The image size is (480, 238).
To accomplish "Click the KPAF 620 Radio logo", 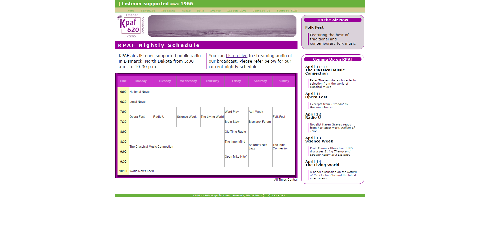I will point(130,26).
